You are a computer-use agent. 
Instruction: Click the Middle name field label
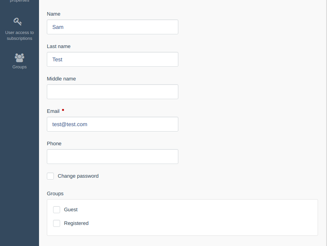click(x=61, y=78)
